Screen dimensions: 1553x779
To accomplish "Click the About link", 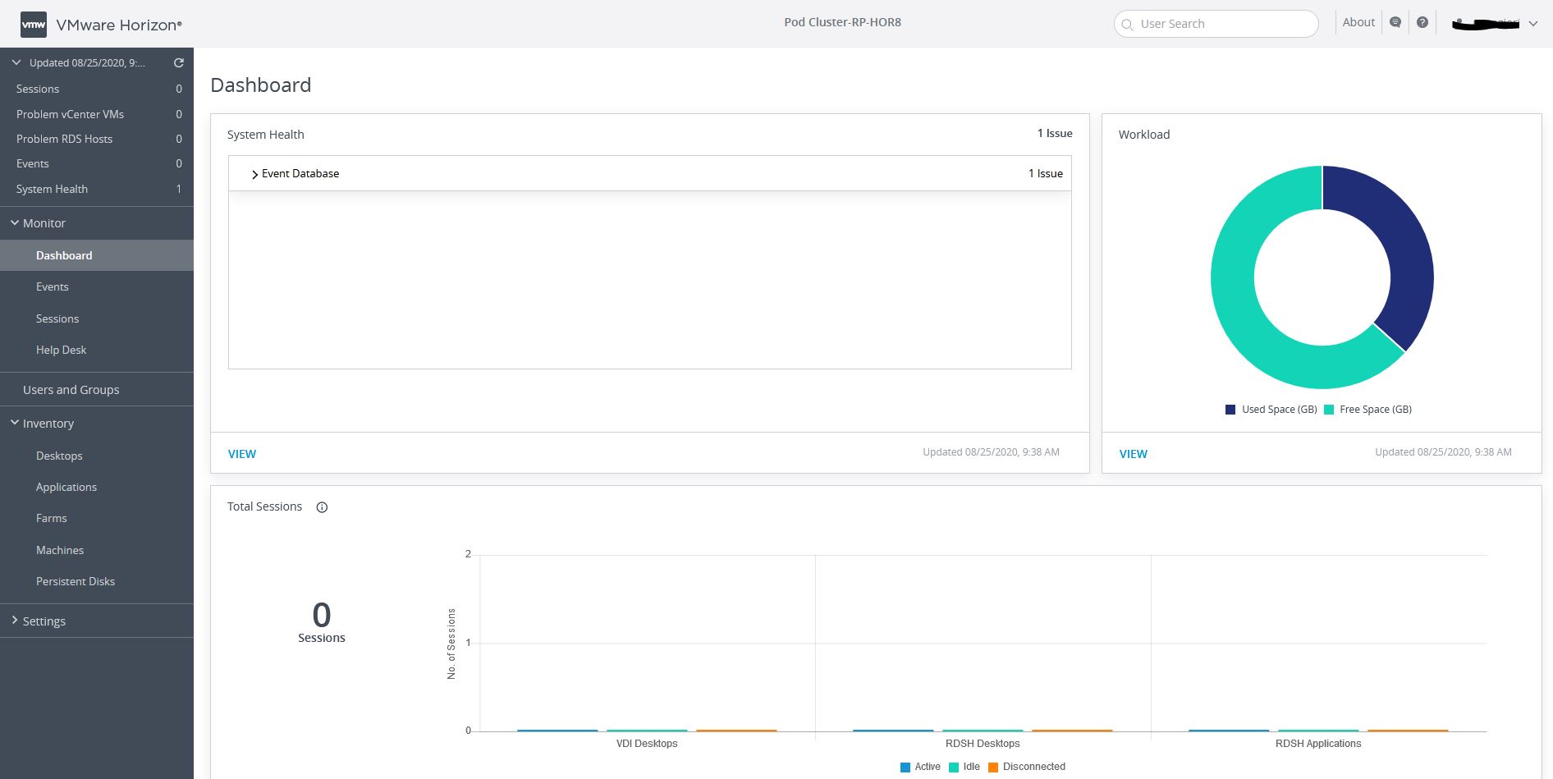I will pyautogui.click(x=1358, y=23).
